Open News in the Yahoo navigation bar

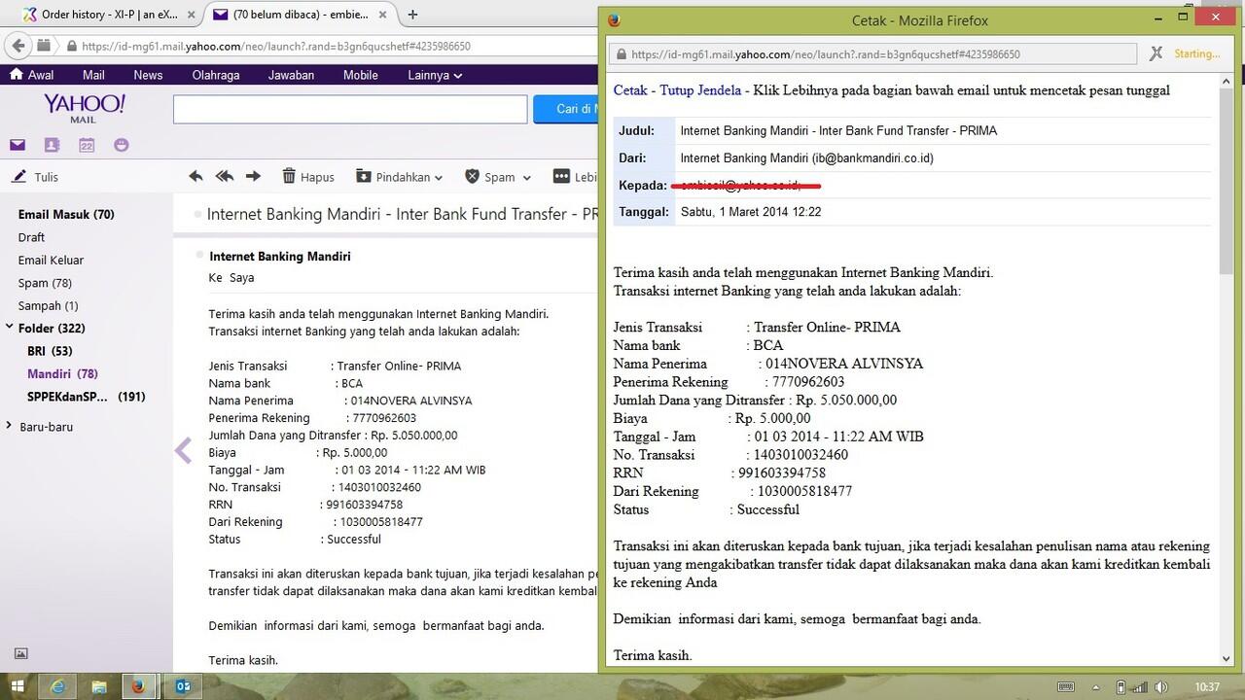pos(148,75)
